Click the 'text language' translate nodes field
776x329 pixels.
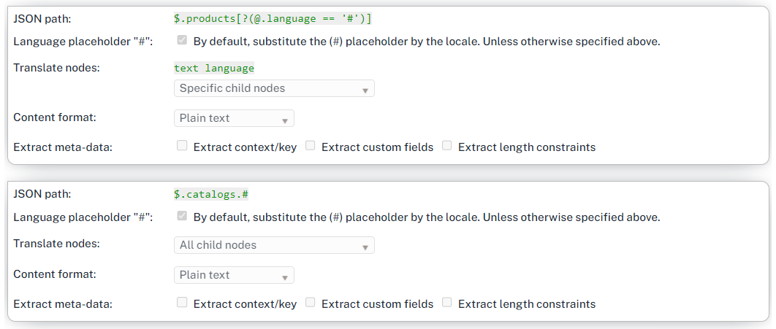coord(214,68)
